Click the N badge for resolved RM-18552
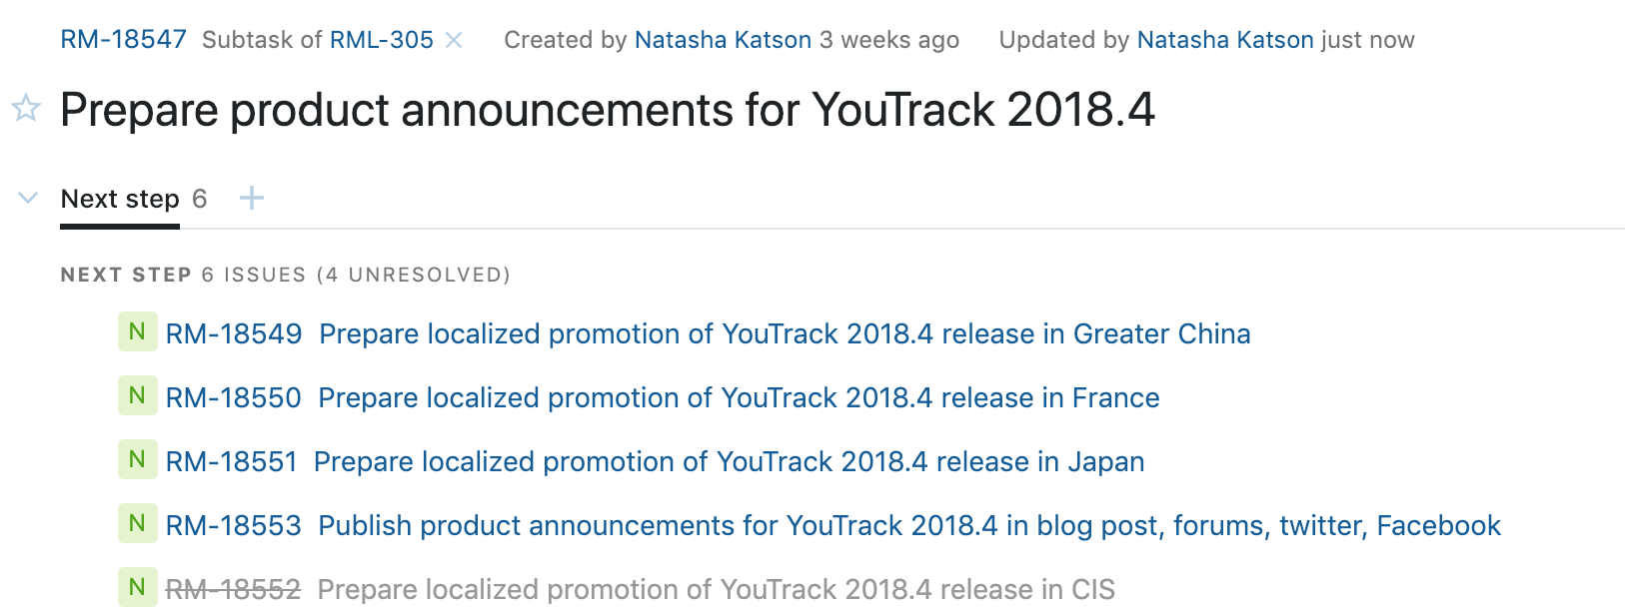This screenshot has height=615, width=1625. coord(138,587)
